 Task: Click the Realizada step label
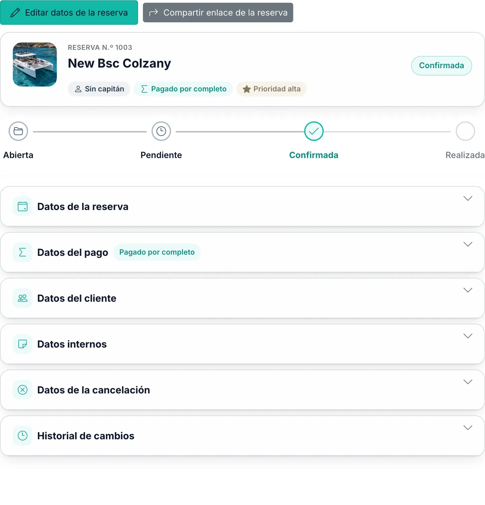[x=465, y=155]
